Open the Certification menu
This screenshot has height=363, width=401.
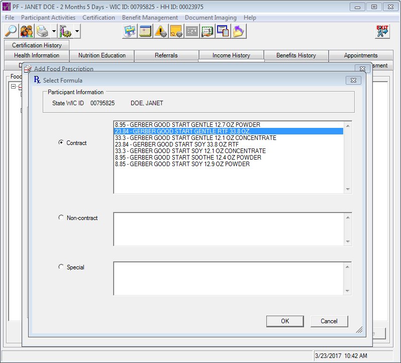(98, 18)
